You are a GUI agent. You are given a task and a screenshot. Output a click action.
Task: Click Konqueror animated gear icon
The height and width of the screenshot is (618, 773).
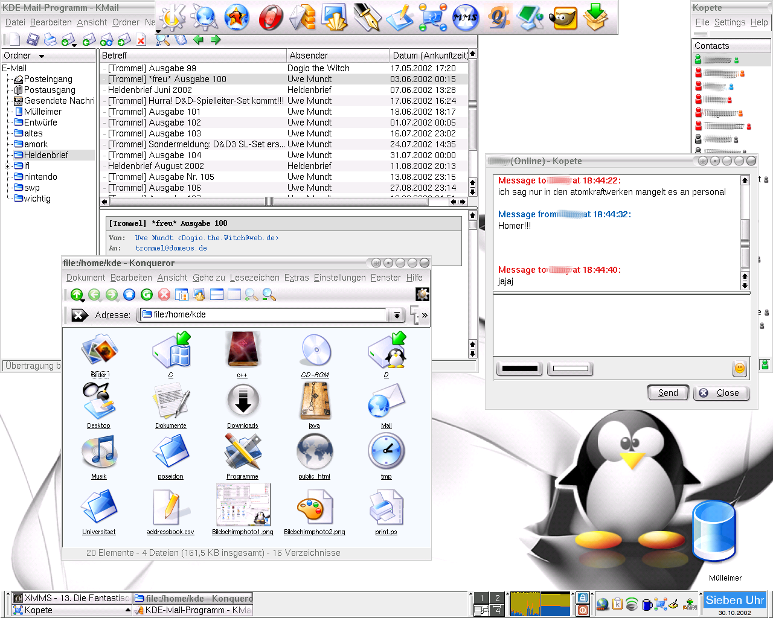tap(422, 295)
